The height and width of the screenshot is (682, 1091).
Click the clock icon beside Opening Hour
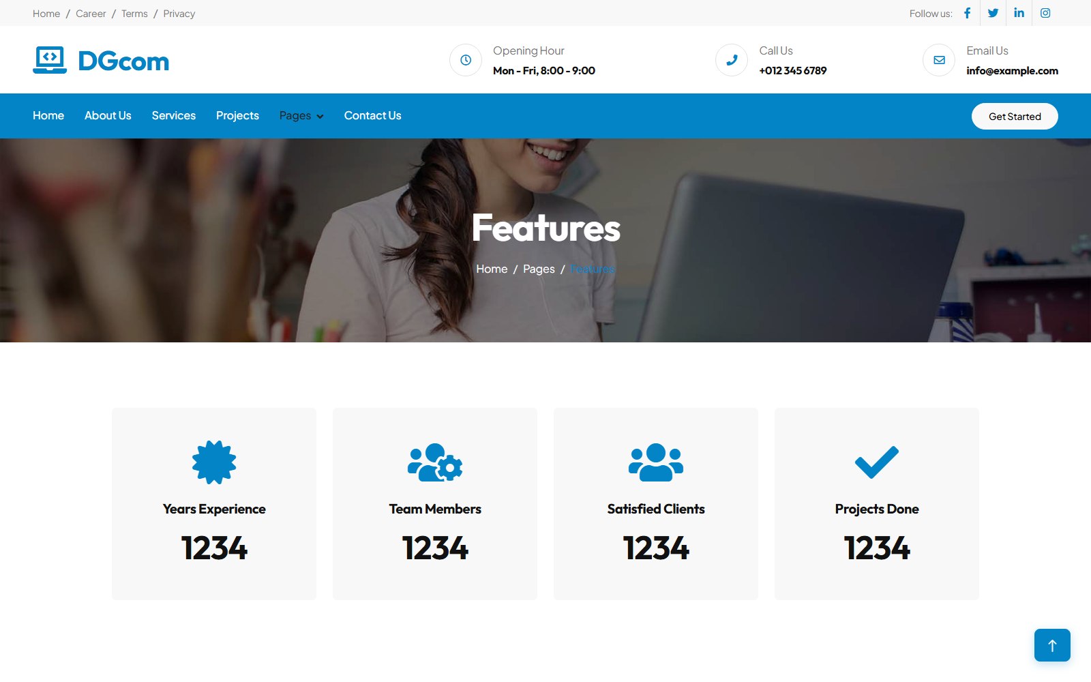466,60
